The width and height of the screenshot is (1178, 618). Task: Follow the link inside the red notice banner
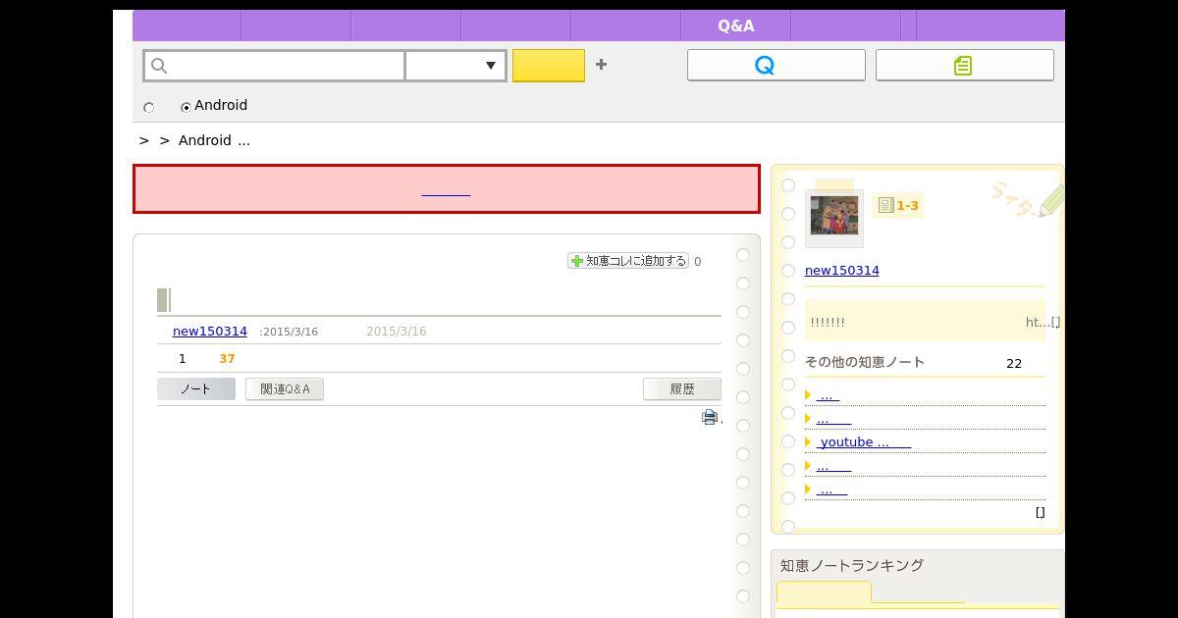point(446,189)
